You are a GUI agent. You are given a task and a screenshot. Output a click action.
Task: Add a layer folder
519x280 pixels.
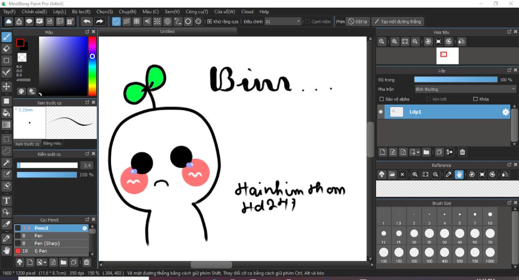426,152
